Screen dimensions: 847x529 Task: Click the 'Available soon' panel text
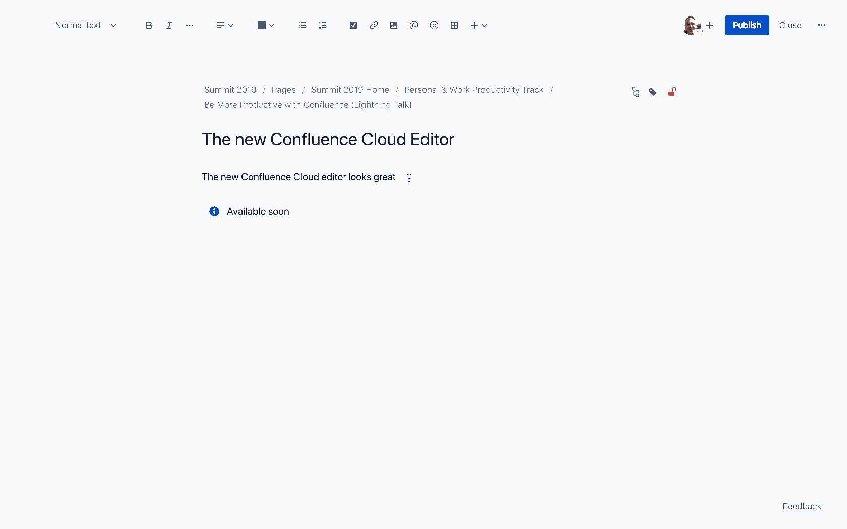(x=258, y=212)
